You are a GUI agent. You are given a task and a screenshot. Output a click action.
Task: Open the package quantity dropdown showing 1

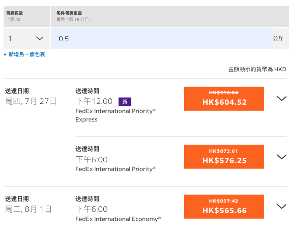(27, 38)
